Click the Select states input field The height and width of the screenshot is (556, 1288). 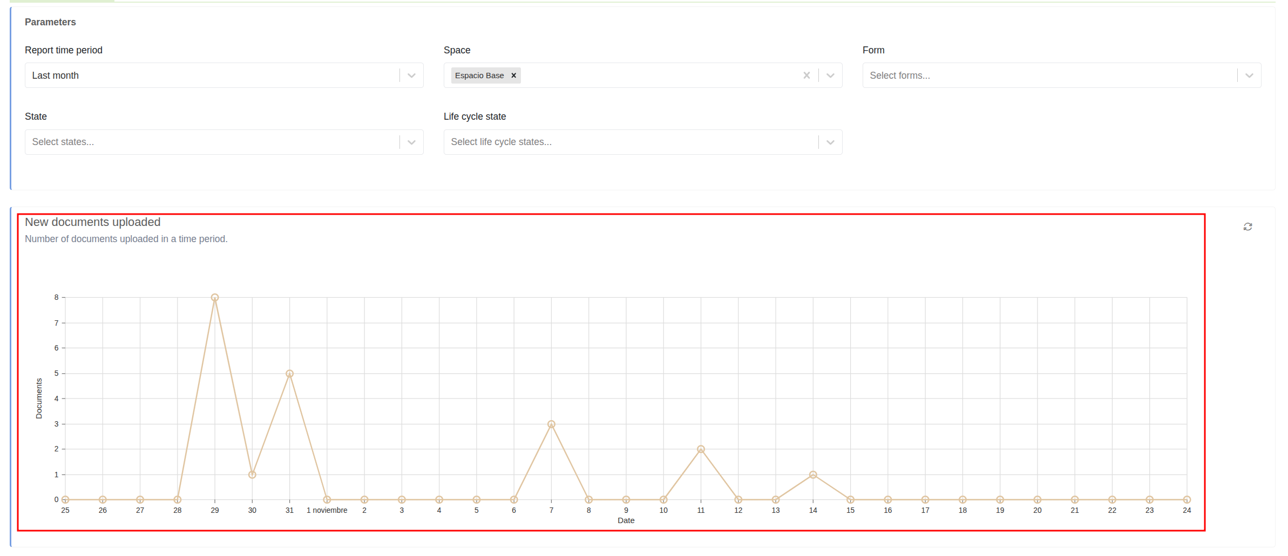point(211,142)
